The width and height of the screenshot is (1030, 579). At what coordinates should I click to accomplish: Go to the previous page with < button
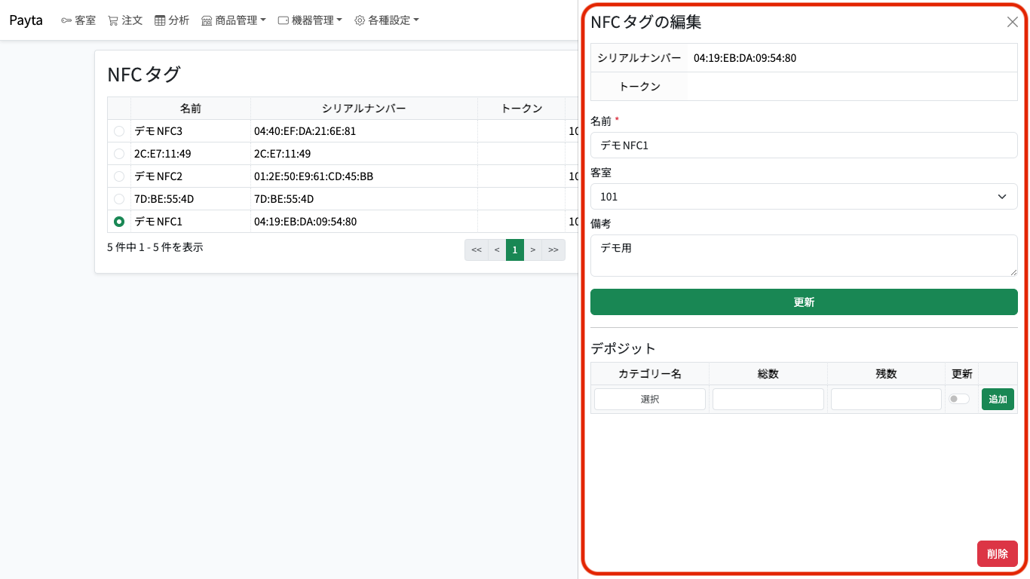[497, 250]
